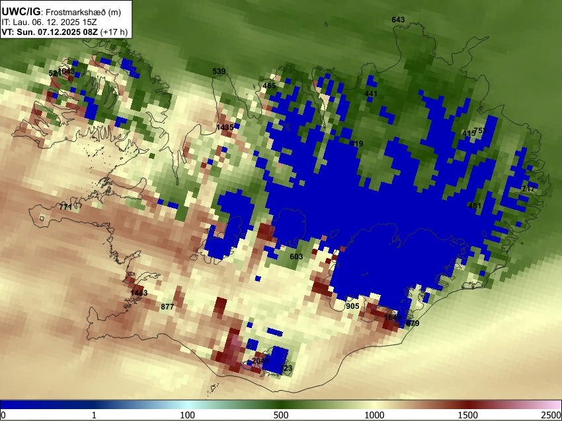Click the 2041 height label
Viewport: 562px width, 421px height.
click(261, 361)
